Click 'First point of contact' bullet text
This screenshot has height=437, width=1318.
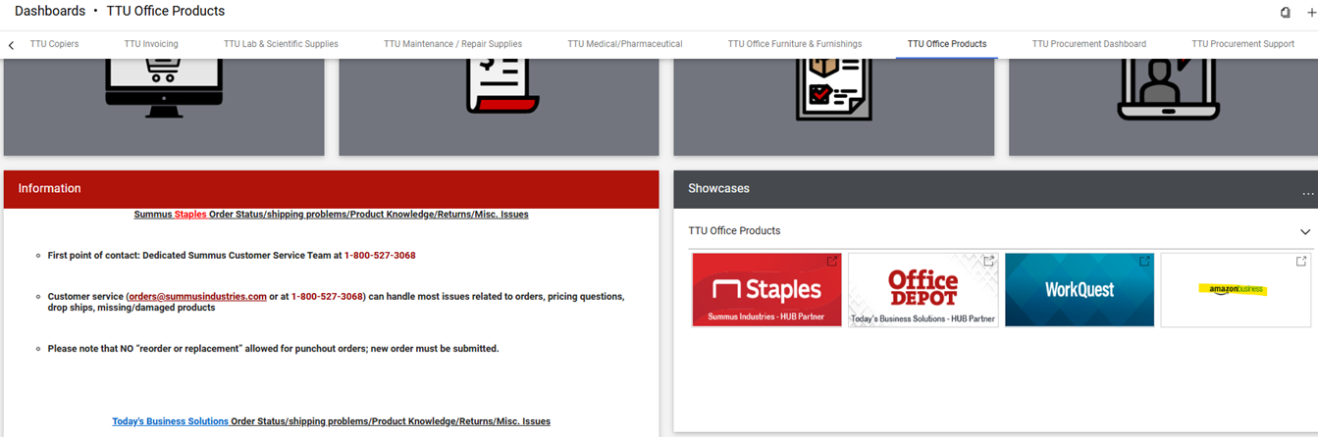click(232, 255)
